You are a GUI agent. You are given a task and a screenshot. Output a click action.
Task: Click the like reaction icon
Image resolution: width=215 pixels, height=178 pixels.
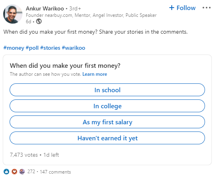click(6, 172)
